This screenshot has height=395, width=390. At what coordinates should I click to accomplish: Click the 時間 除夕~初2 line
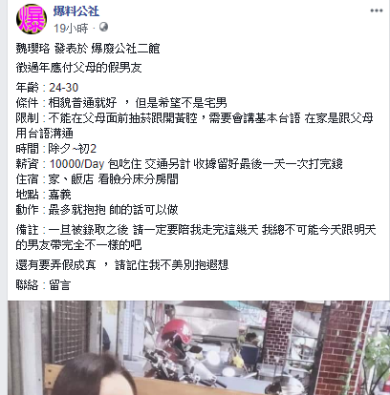pos(56,149)
